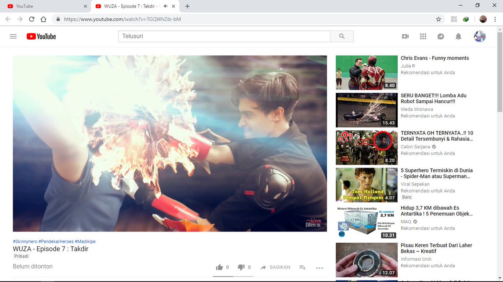Click channel name 'Julia R'
The width and height of the screenshot is (503, 282).
pos(408,66)
